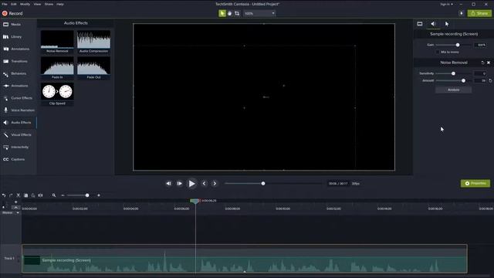Image resolution: width=494 pixels, height=278 pixels.
Task: Select the Noise Removal effect thumbnail
Action: [57, 41]
